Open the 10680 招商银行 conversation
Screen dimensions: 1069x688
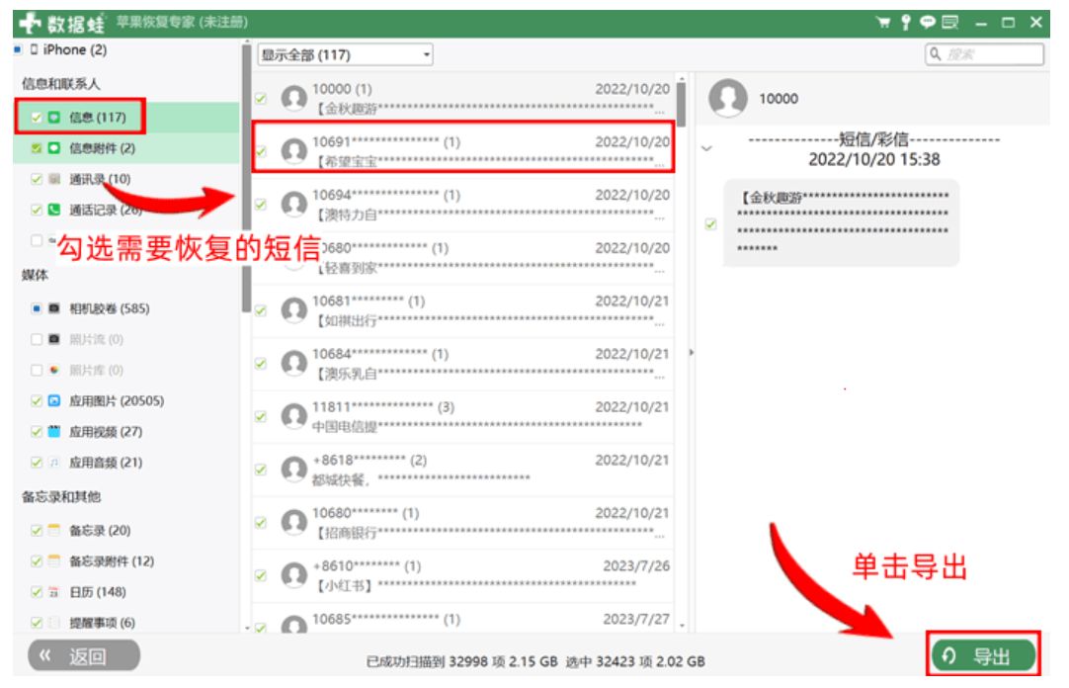point(463,523)
